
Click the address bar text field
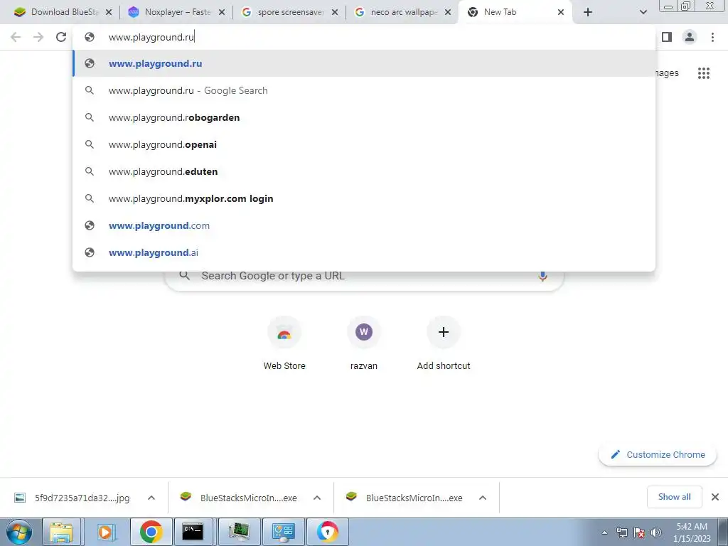364,37
